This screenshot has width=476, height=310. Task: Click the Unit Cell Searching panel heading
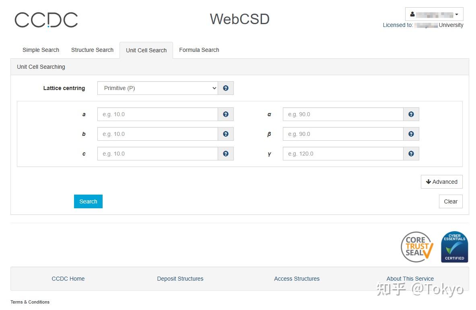click(41, 67)
